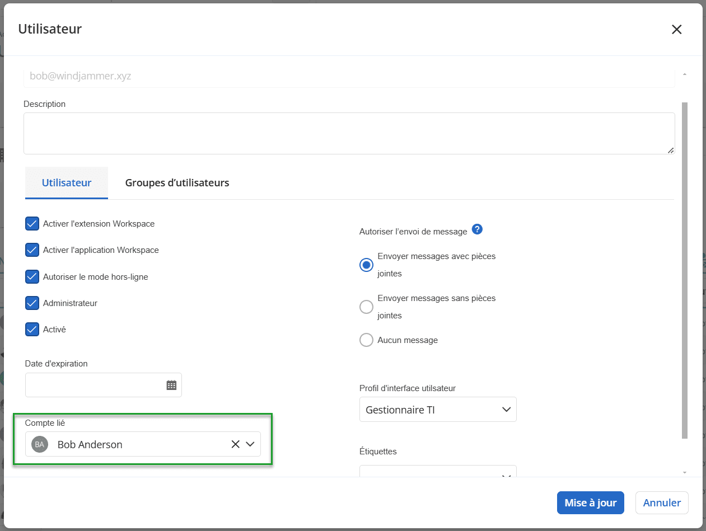
Task: Uncheck the Administrateur checkbox
Action: point(32,303)
